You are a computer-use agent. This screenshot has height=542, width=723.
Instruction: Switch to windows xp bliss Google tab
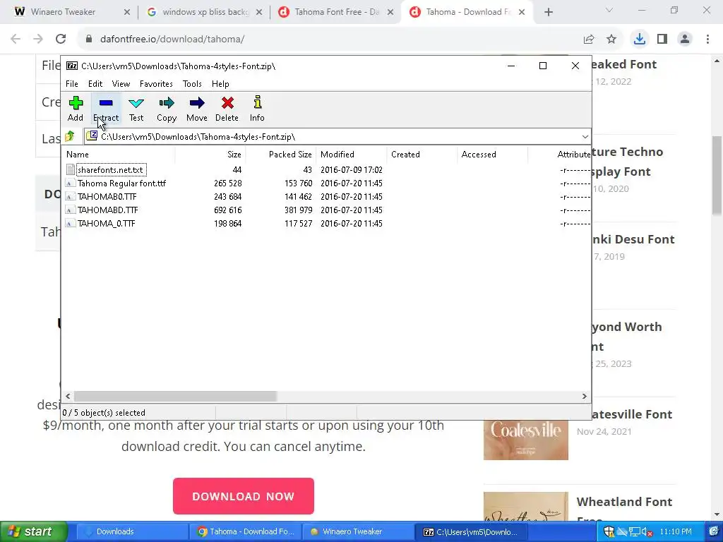pyautogui.click(x=205, y=12)
